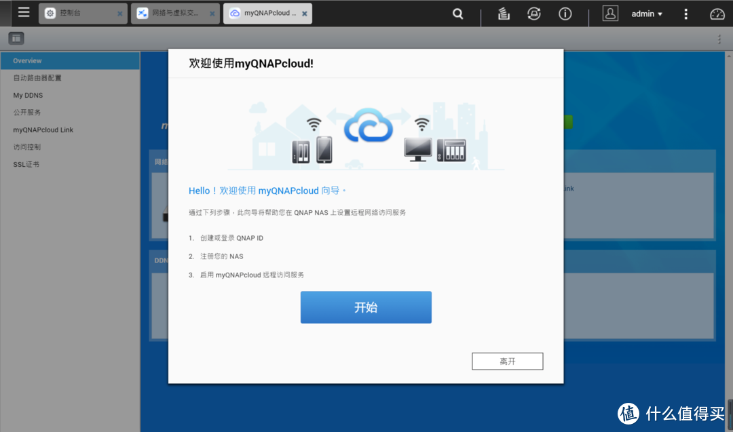Screen dimensions: 733x432
Task: Click the network switch tab icon
Action: 142,13
